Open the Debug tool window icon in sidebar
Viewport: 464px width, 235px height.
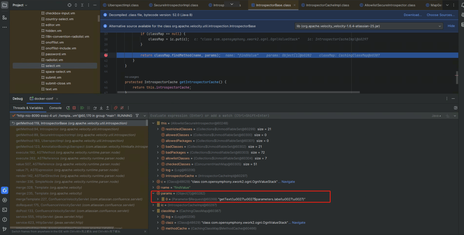click(x=5, y=190)
